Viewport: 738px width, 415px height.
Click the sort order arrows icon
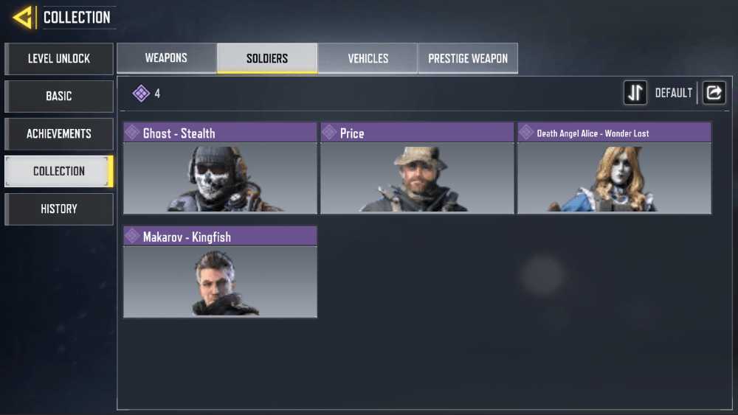coord(635,93)
